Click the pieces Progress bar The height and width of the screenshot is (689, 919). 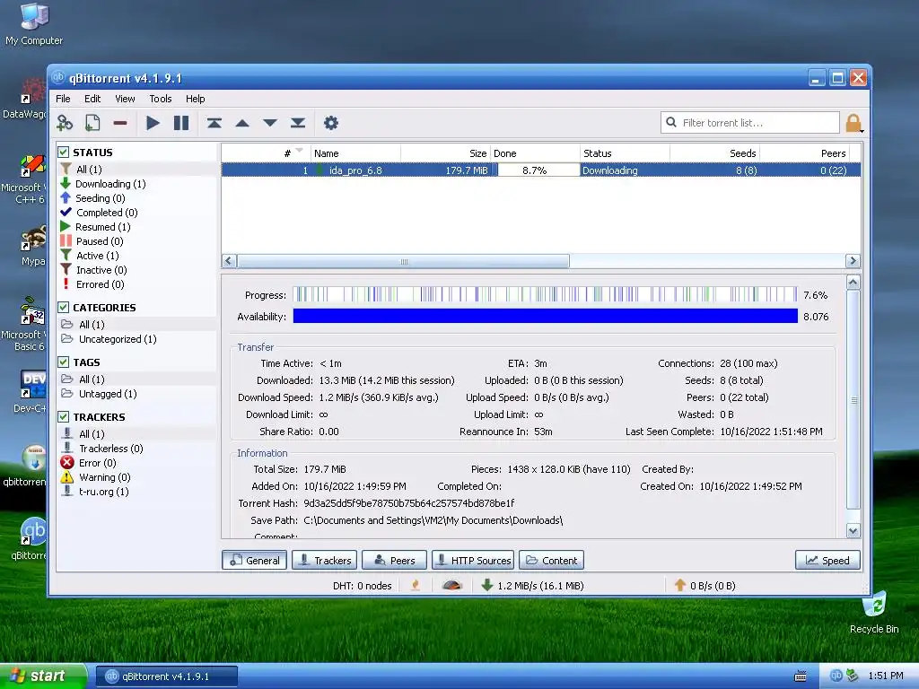pyautogui.click(x=545, y=294)
